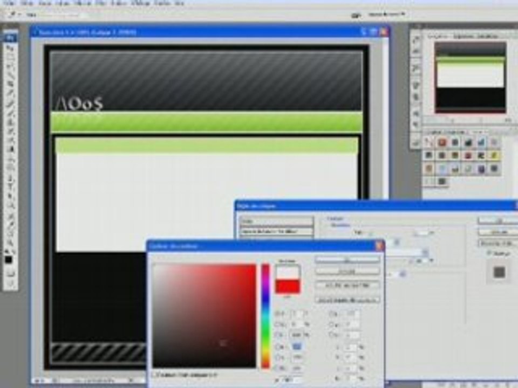
Task: Click Add to Swatches button
Action: coord(347,285)
